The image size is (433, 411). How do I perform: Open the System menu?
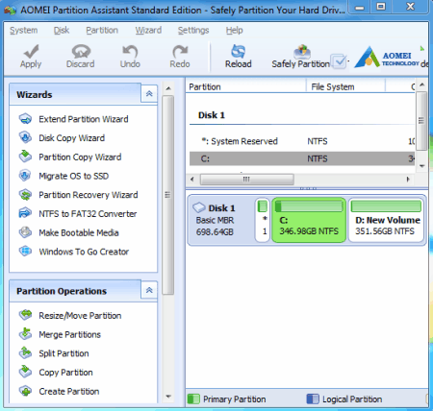pos(23,30)
